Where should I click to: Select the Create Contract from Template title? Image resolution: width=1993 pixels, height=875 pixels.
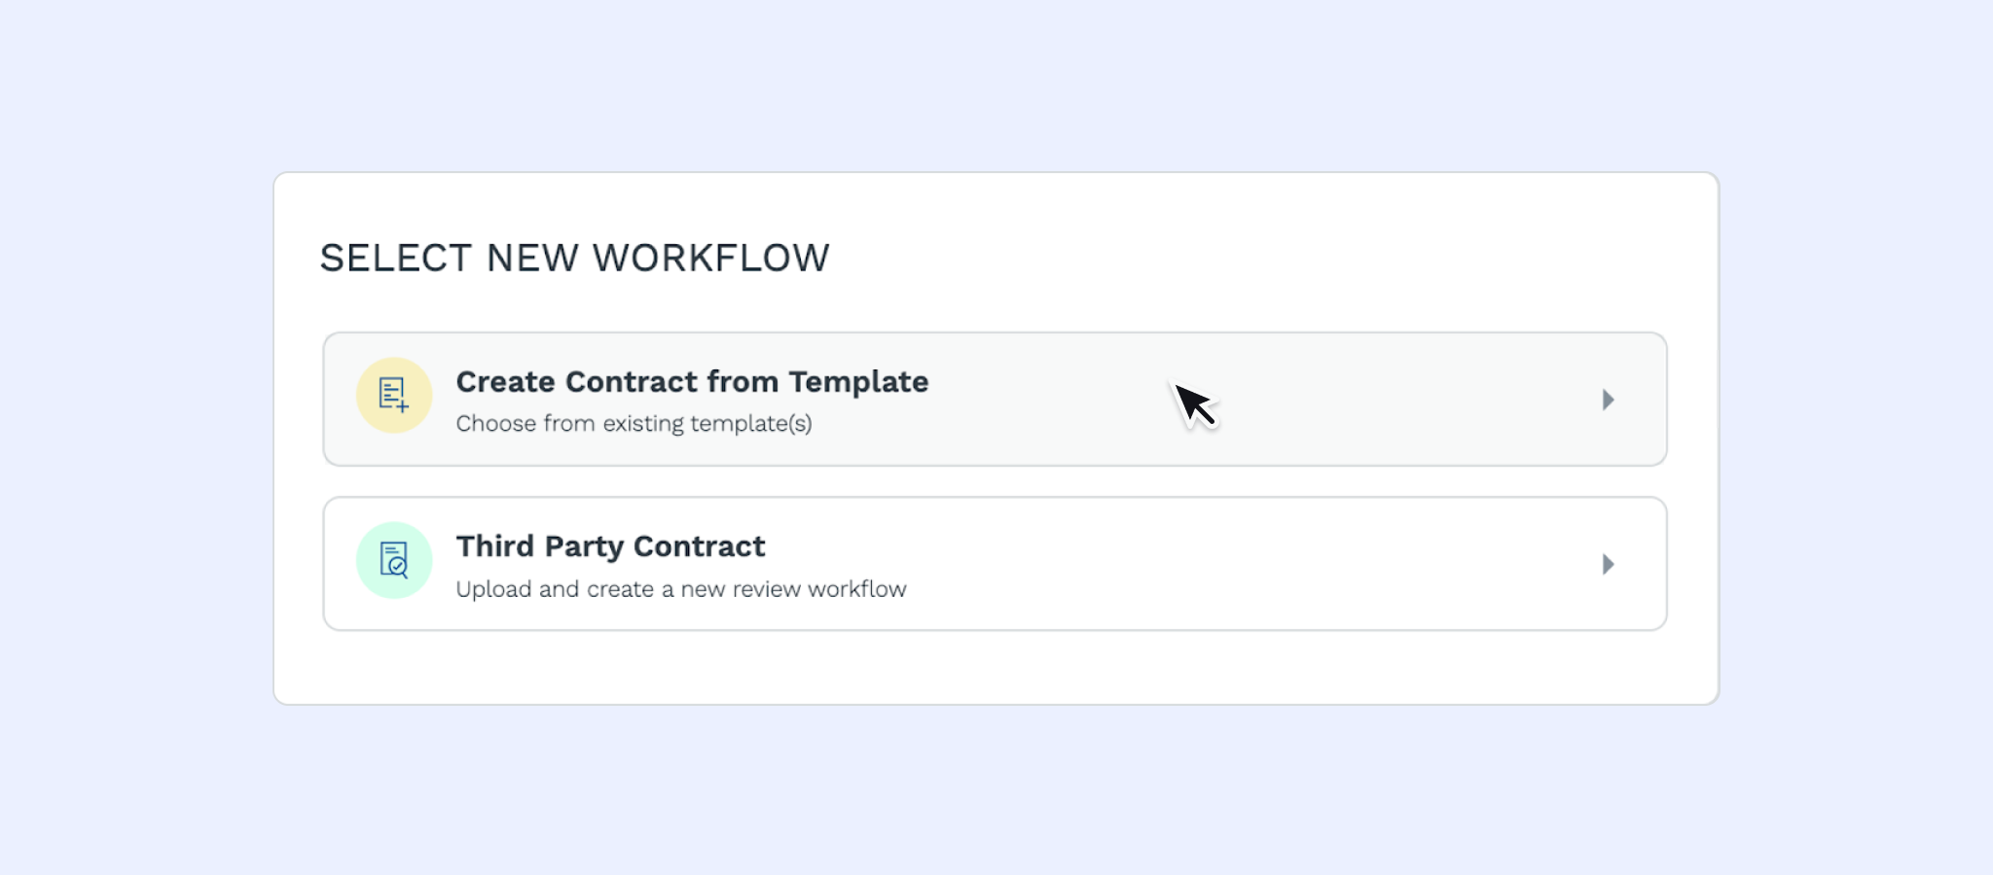[692, 382]
